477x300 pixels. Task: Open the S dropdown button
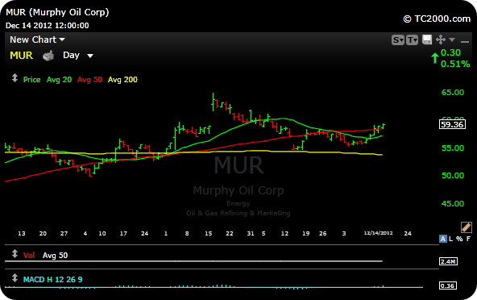[x=398, y=40]
